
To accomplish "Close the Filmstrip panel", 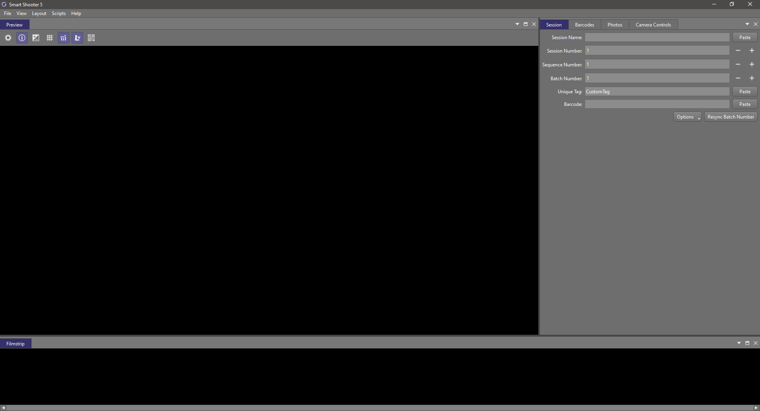I will (756, 343).
